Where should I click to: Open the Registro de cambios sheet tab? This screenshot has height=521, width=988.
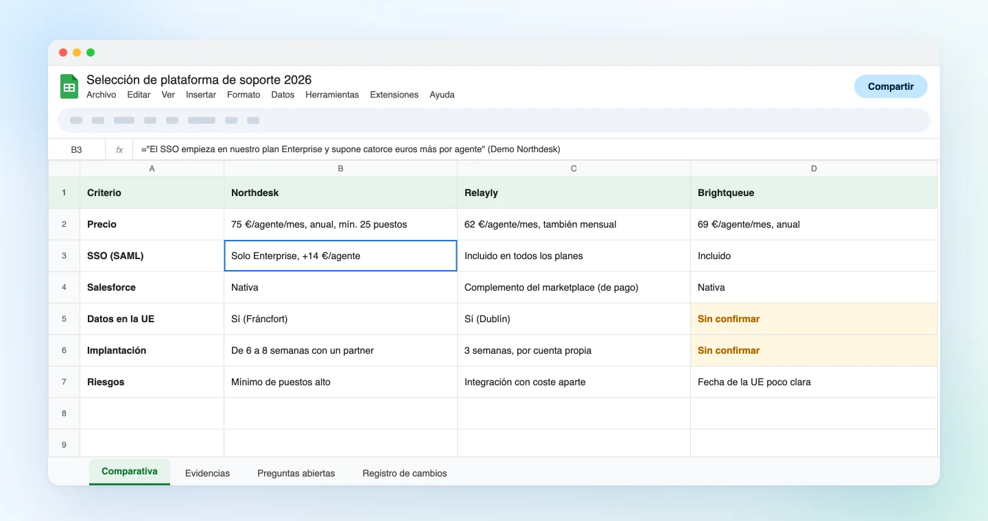(x=405, y=473)
